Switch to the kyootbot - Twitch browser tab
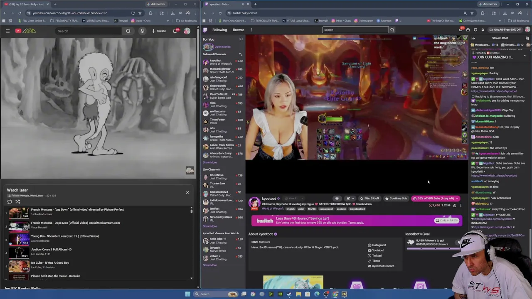Viewport: 532px width, 299px height. (227, 4)
